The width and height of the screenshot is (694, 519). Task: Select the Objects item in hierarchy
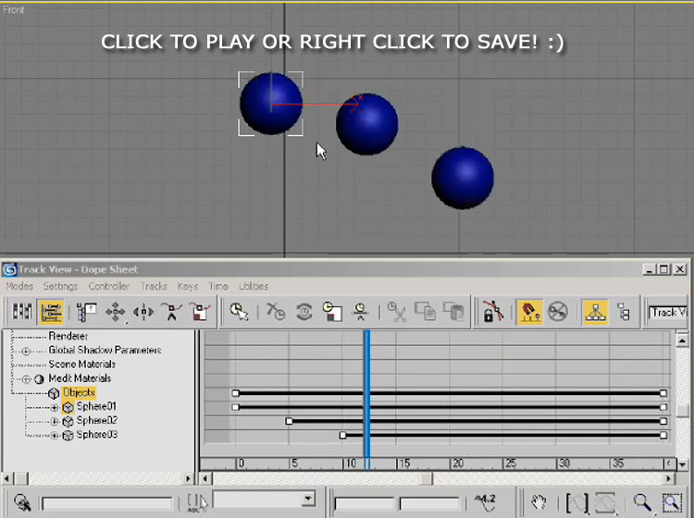[x=79, y=393]
